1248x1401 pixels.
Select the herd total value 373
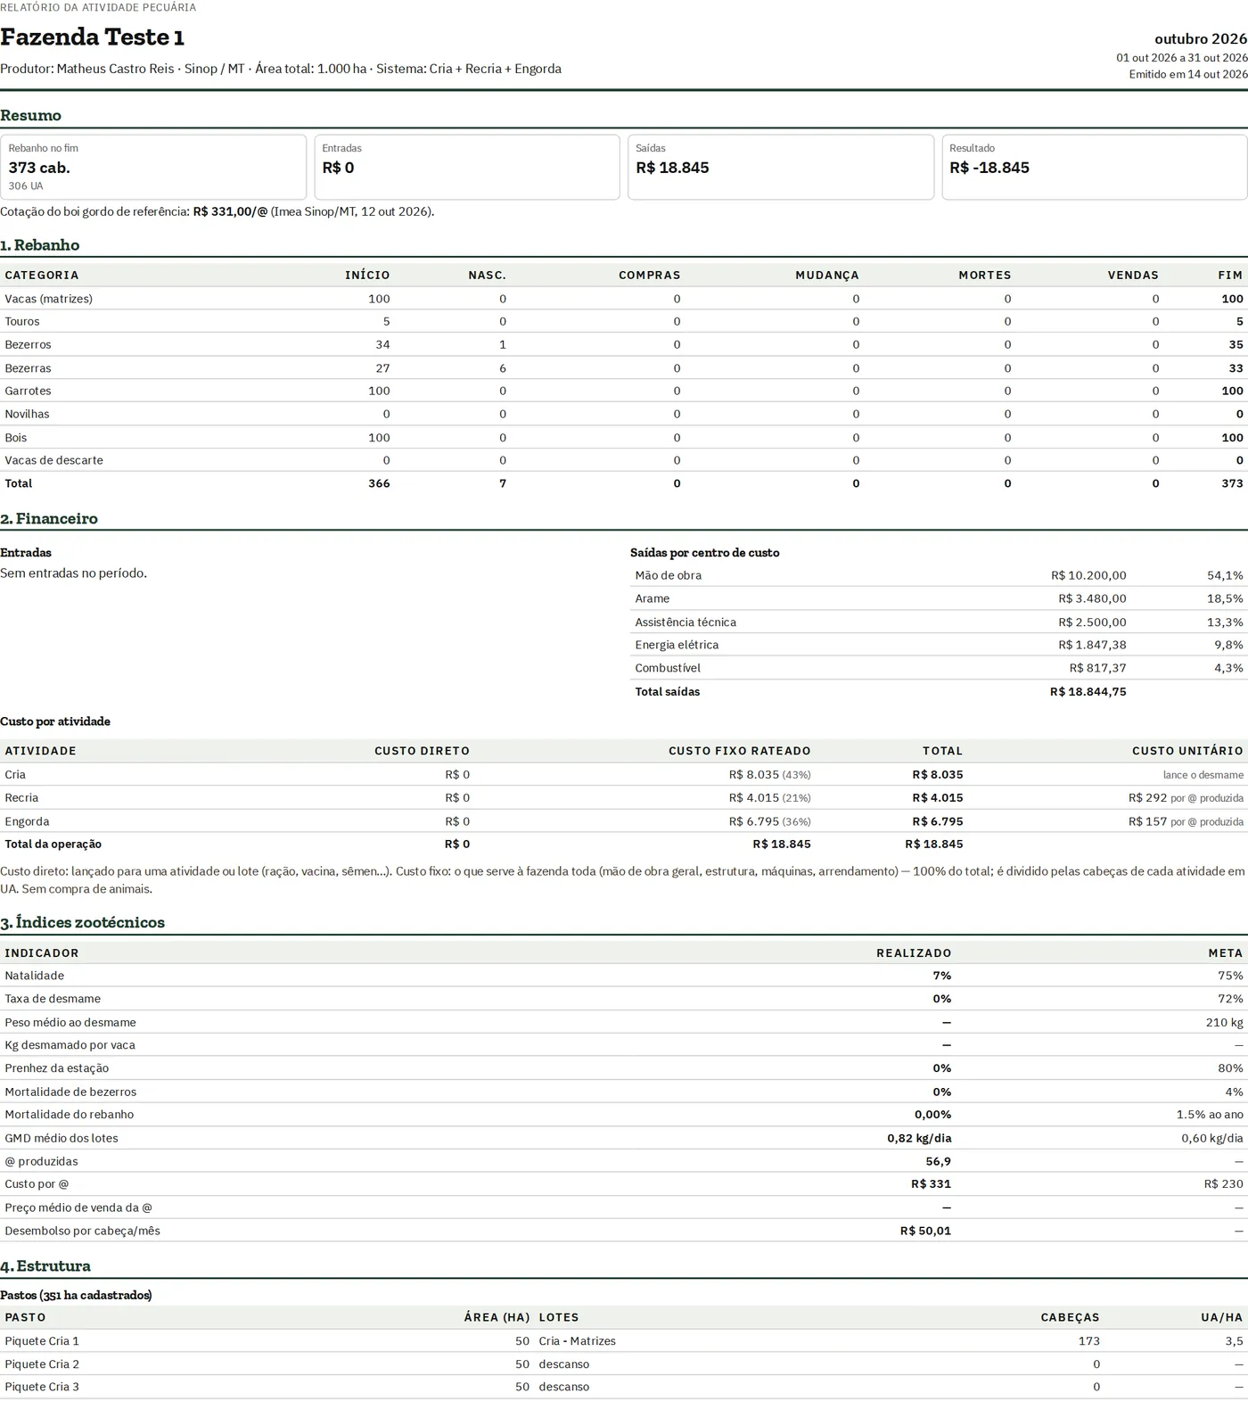(x=1232, y=483)
